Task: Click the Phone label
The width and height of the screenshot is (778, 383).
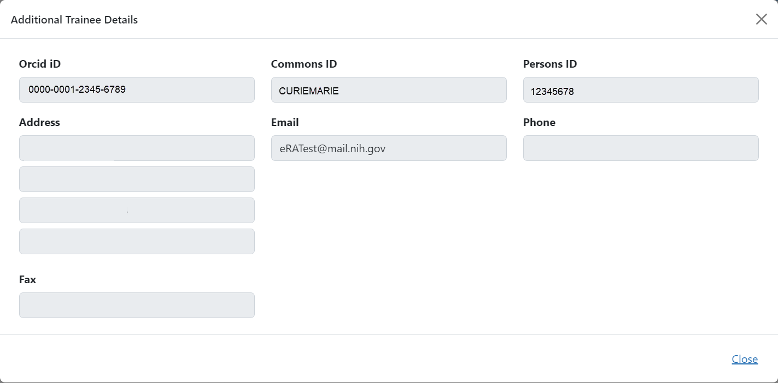Action: [539, 122]
